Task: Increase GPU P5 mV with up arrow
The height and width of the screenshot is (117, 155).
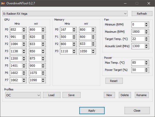Action: (43, 65)
